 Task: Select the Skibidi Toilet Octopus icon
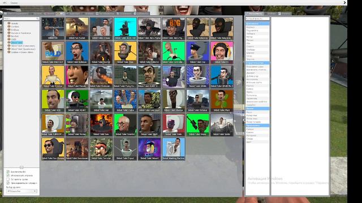click(x=198, y=101)
